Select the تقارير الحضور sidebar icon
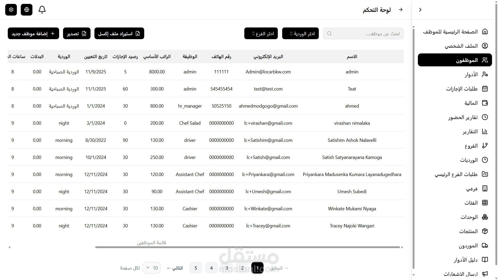 tap(485, 117)
